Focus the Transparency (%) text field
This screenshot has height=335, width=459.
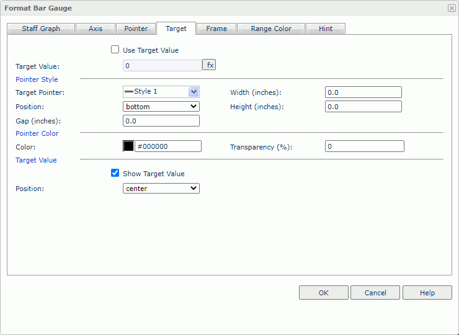pos(364,146)
